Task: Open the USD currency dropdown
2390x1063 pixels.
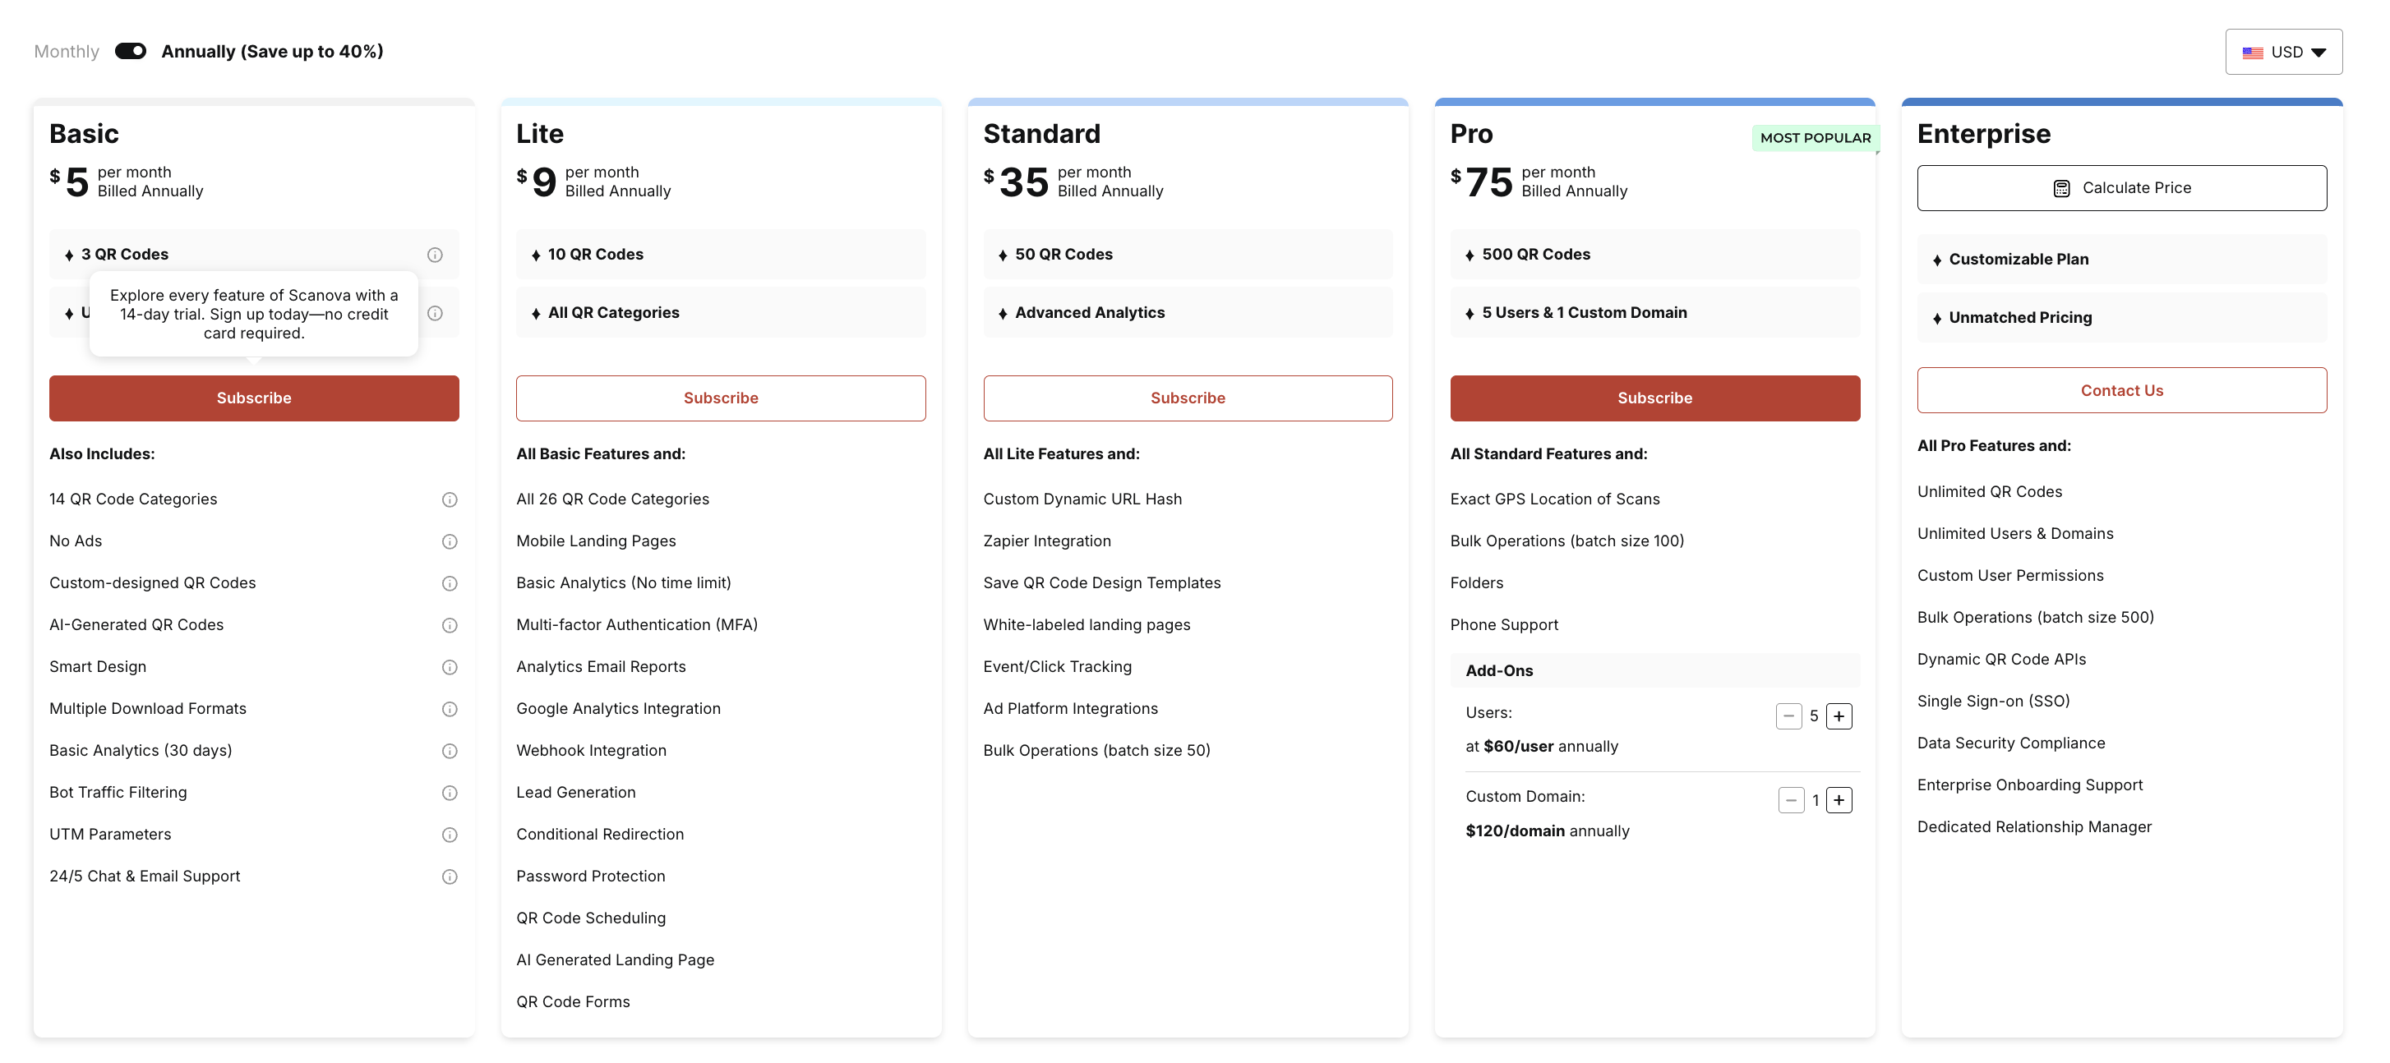Action: coord(2283,52)
